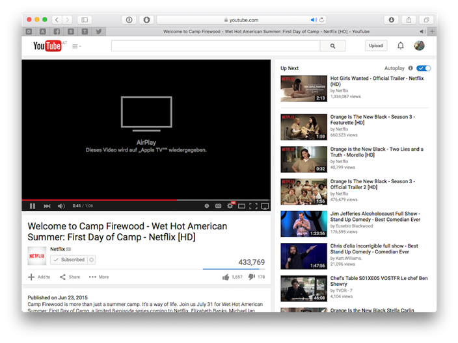Open subscription settings gear next to Subscribed
Viewport: 458px width, 343px height.
click(x=92, y=260)
